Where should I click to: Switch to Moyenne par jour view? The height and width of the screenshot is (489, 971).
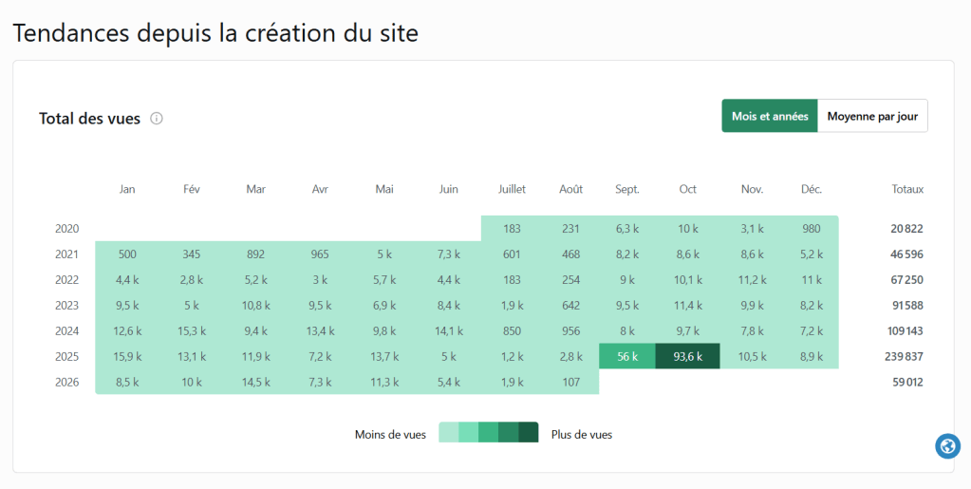coord(872,116)
